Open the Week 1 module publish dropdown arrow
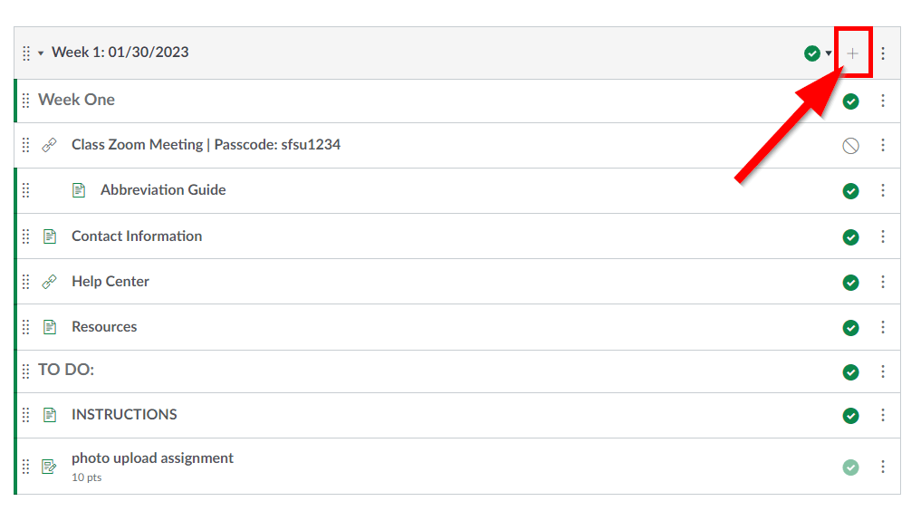This screenshot has height=530, width=921. tap(829, 53)
